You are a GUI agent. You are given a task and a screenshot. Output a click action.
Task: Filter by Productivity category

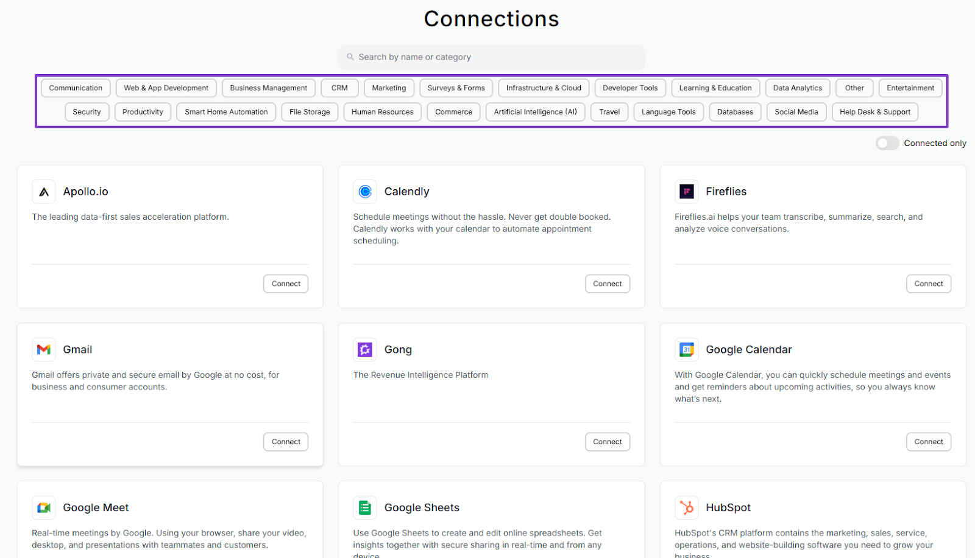(x=143, y=112)
